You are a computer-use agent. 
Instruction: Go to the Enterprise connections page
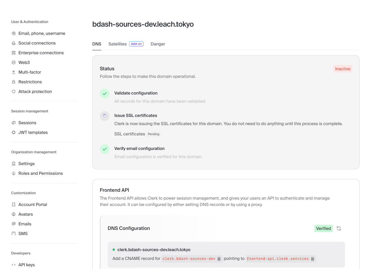click(41, 53)
